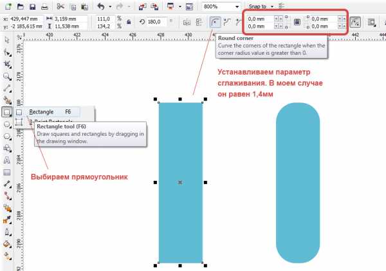Click the bottom-left corner radius field

(x=260, y=26)
